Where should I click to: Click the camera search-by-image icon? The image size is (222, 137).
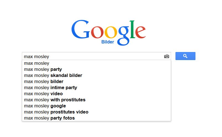click(x=167, y=56)
